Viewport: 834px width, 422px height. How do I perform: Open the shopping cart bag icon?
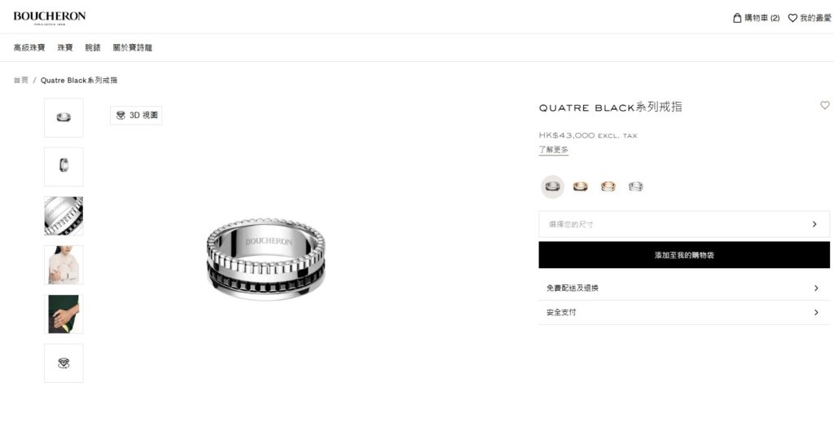click(x=737, y=18)
